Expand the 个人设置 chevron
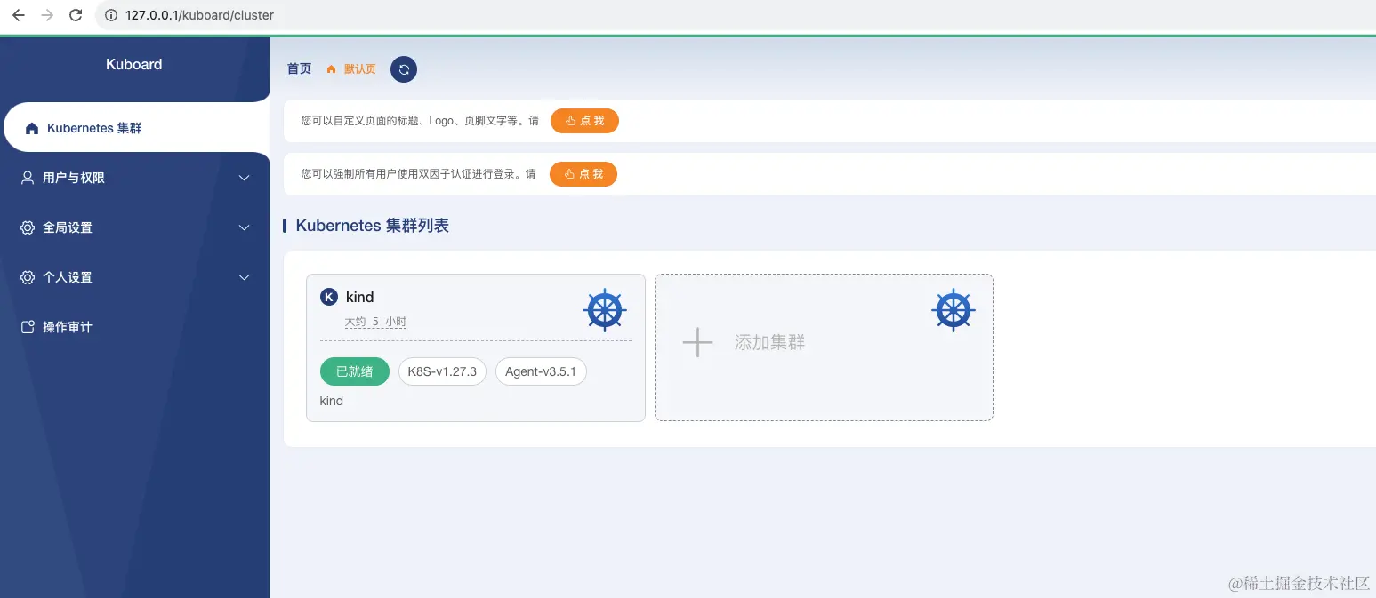This screenshot has height=598, width=1376. (245, 277)
